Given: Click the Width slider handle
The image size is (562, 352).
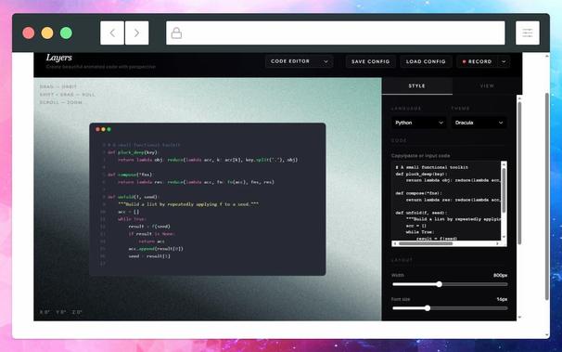Looking at the screenshot, I should 439,284.
